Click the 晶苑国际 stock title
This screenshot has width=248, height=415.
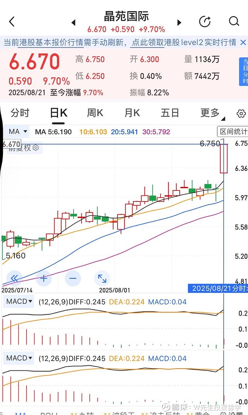point(126,16)
